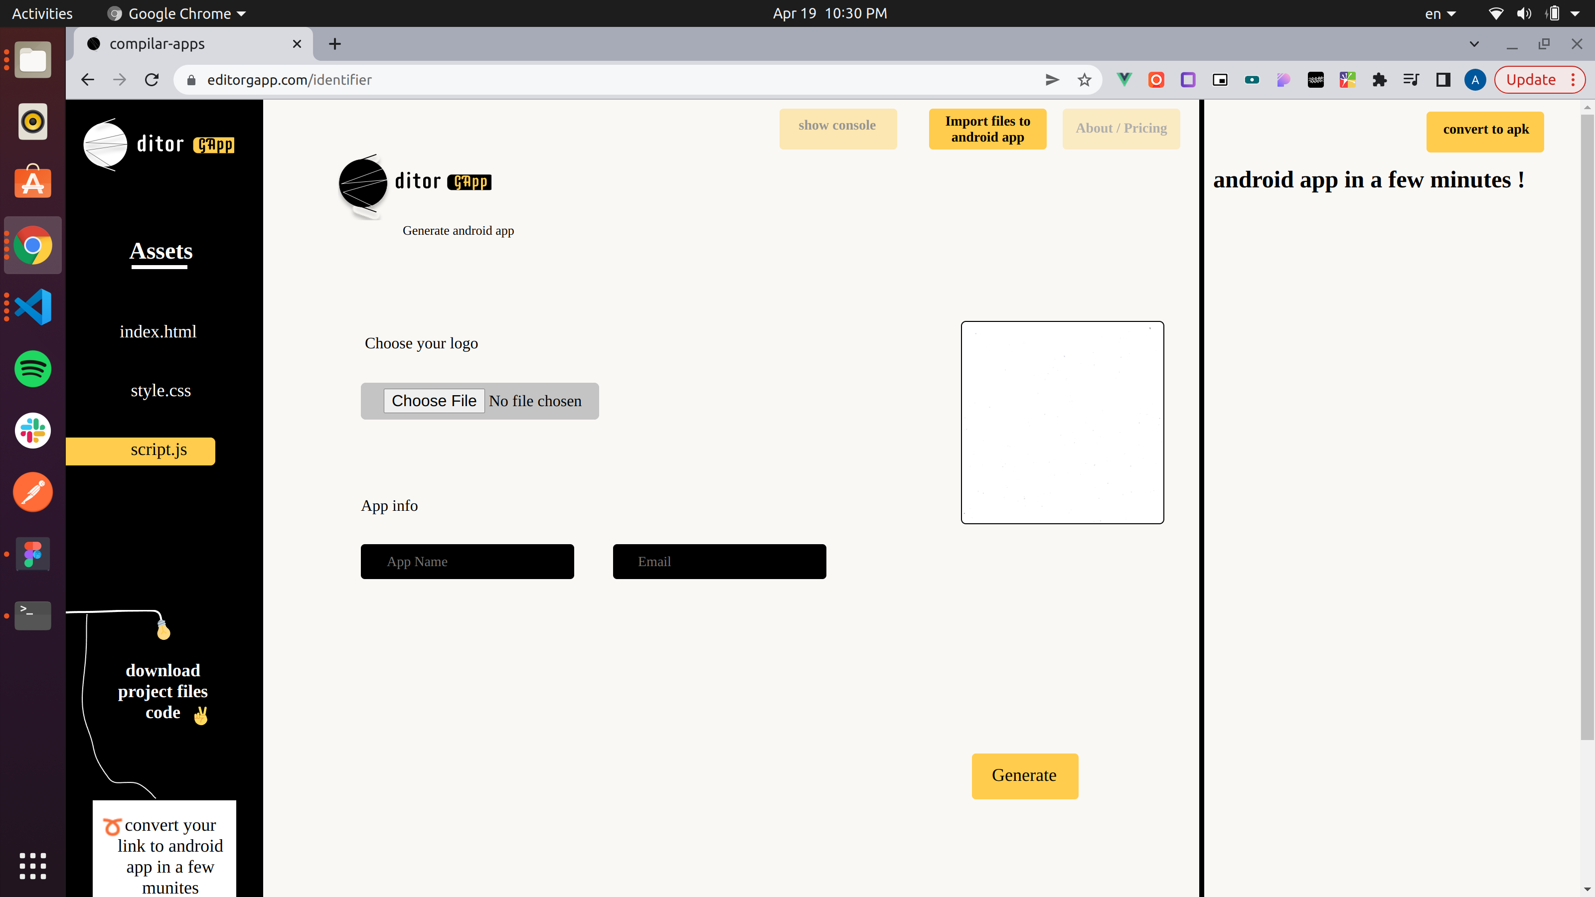Image resolution: width=1595 pixels, height=897 pixels.
Task: Expand the language selector showing en
Action: click(x=1440, y=13)
